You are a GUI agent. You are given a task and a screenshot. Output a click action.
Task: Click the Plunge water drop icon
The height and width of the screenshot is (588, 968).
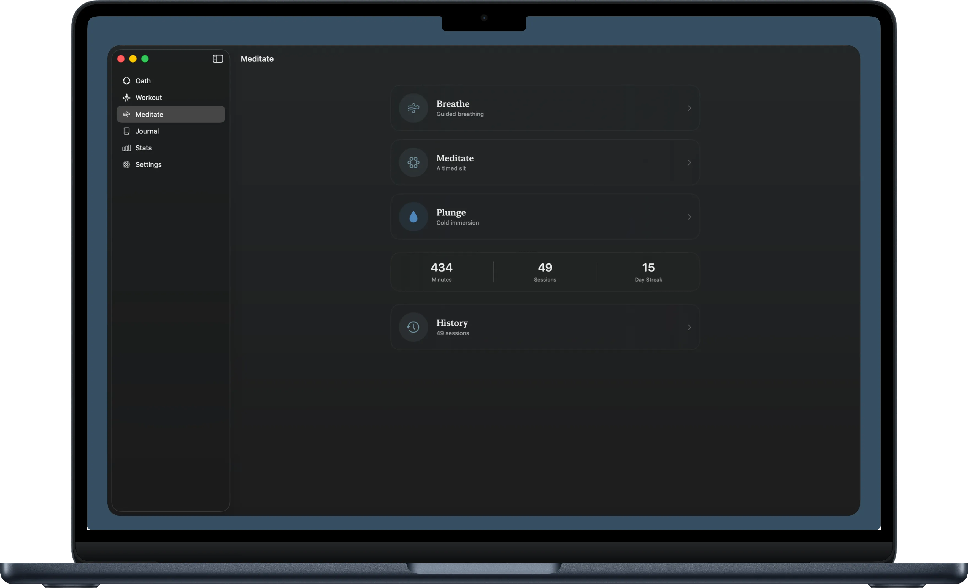tap(413, 217)
